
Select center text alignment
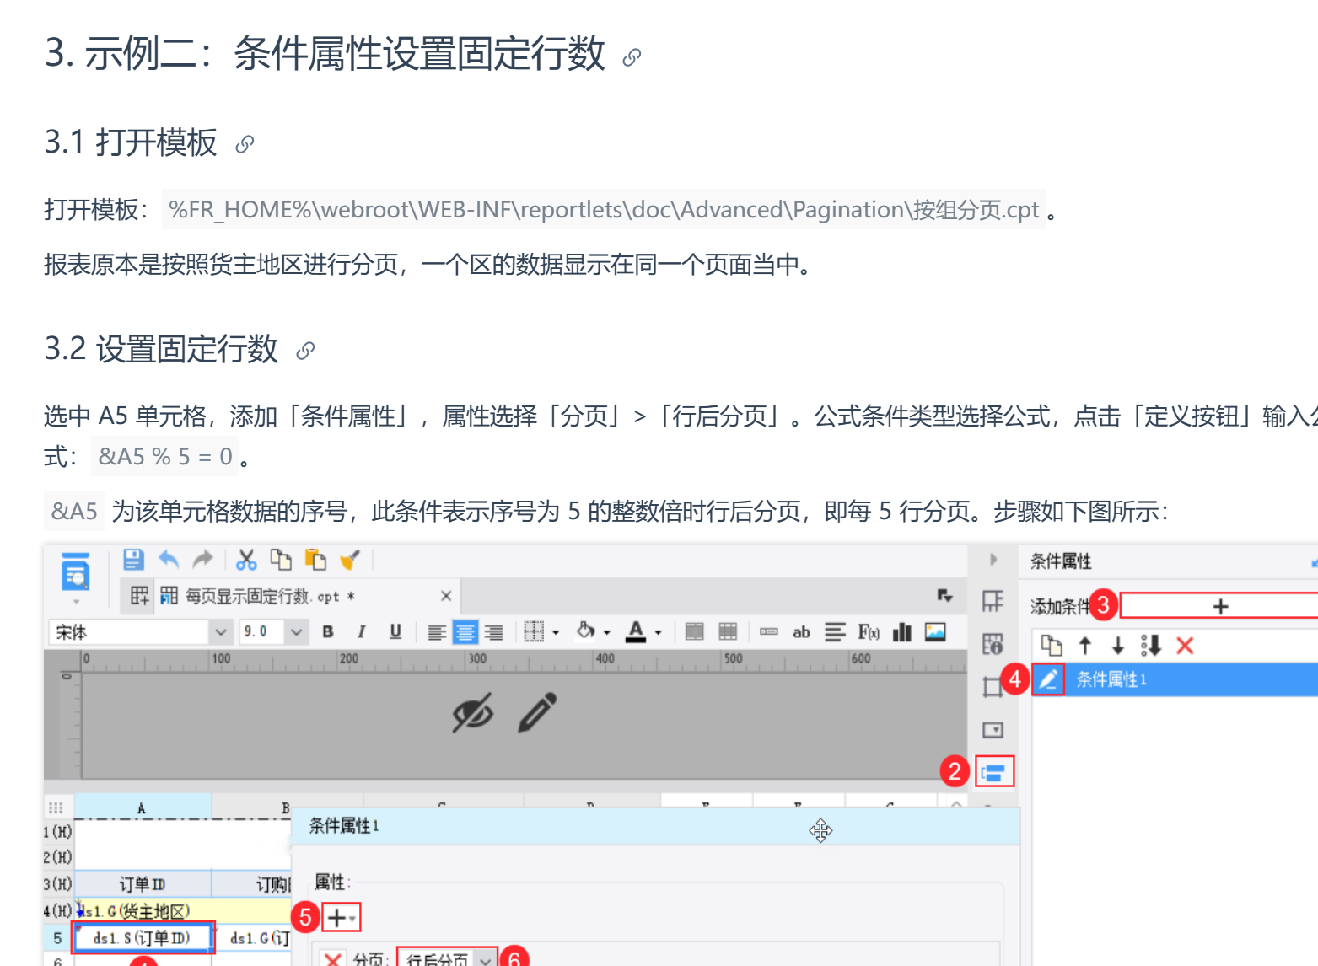click(465, 632)
